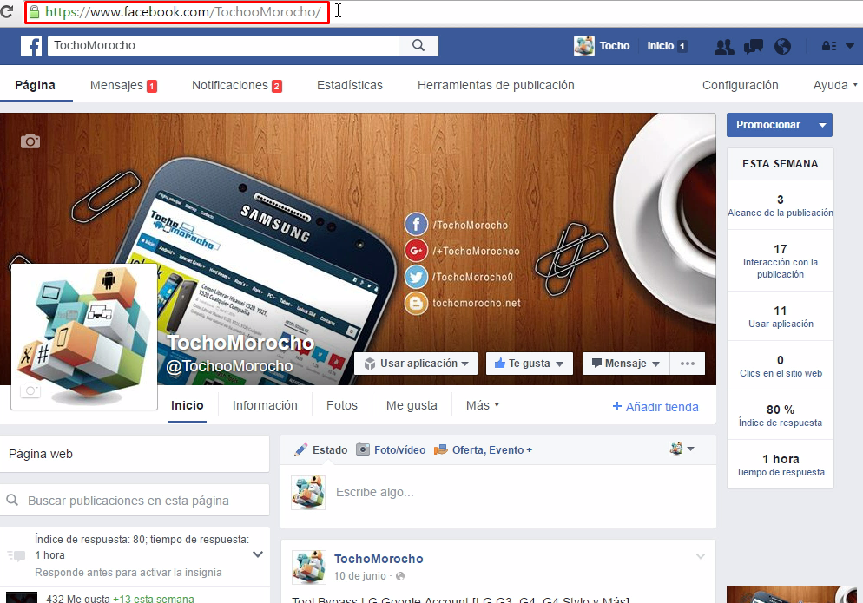The image size is (863, 603).
Task: Click the Promocionar button
Action: (x=769, y=125)
